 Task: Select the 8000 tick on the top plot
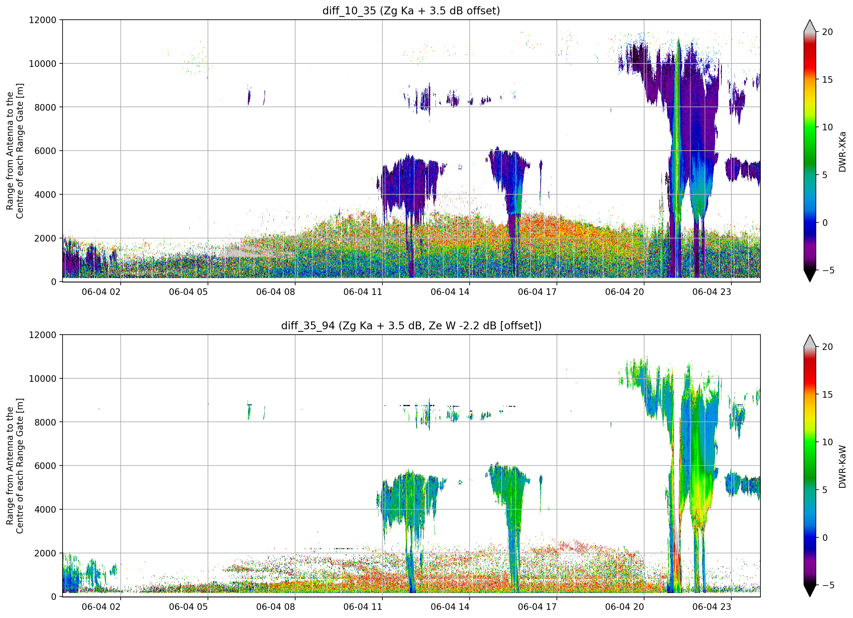pos(45,107)
